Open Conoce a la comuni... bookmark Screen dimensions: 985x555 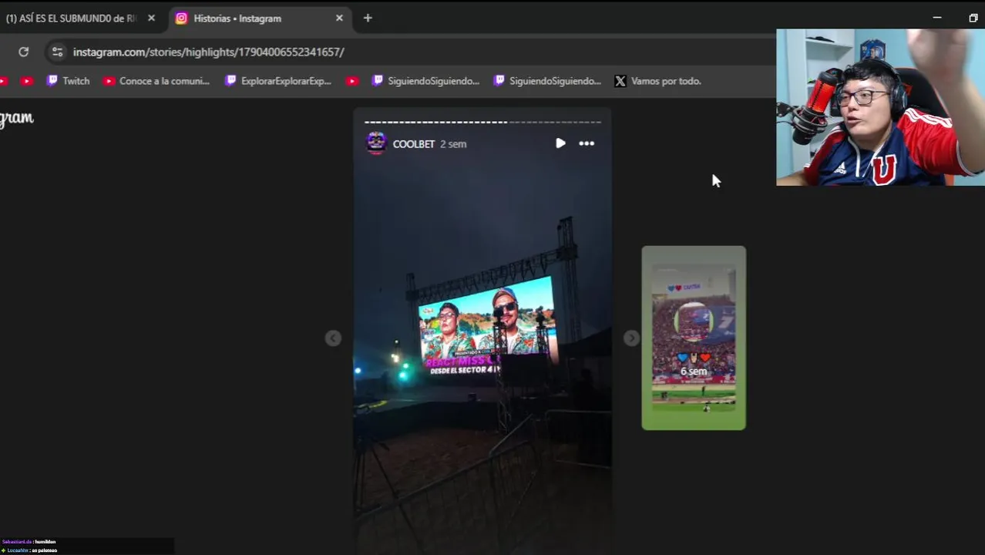(x=156, y=81)
